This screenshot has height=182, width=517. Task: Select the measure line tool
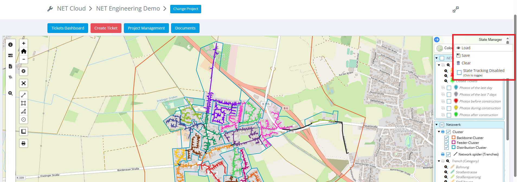coord(24,95)
